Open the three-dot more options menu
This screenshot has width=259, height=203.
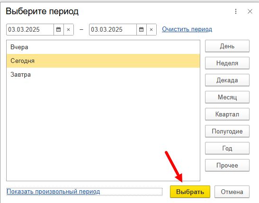pyautogui.click(x=236, y=11)
